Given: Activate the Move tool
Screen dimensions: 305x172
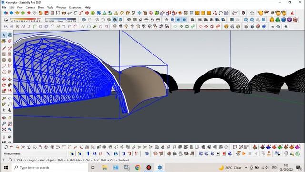Looking at the screenshot, I should click(4, 79).
